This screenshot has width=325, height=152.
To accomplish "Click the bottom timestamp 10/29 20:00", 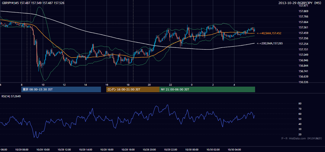I will click(x=149, y=150).
